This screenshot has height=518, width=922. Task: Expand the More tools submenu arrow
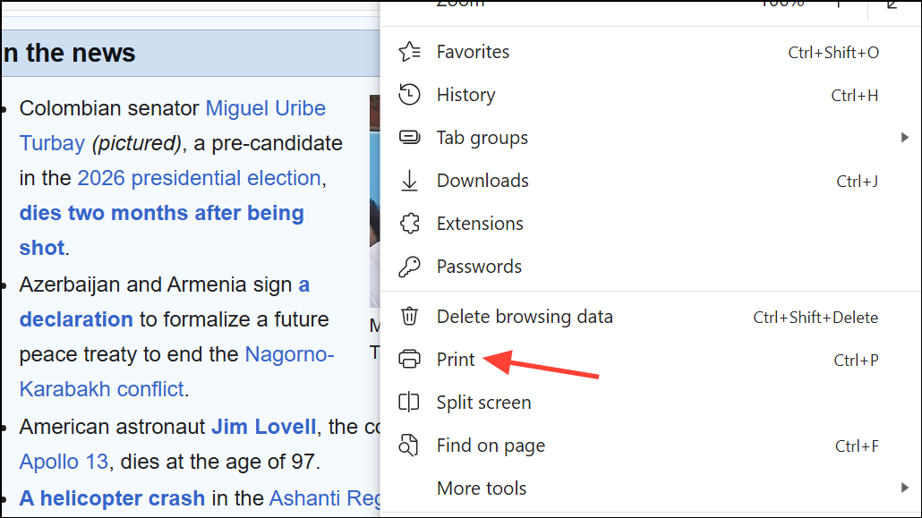pyautogui.click(x=904, y=488)
